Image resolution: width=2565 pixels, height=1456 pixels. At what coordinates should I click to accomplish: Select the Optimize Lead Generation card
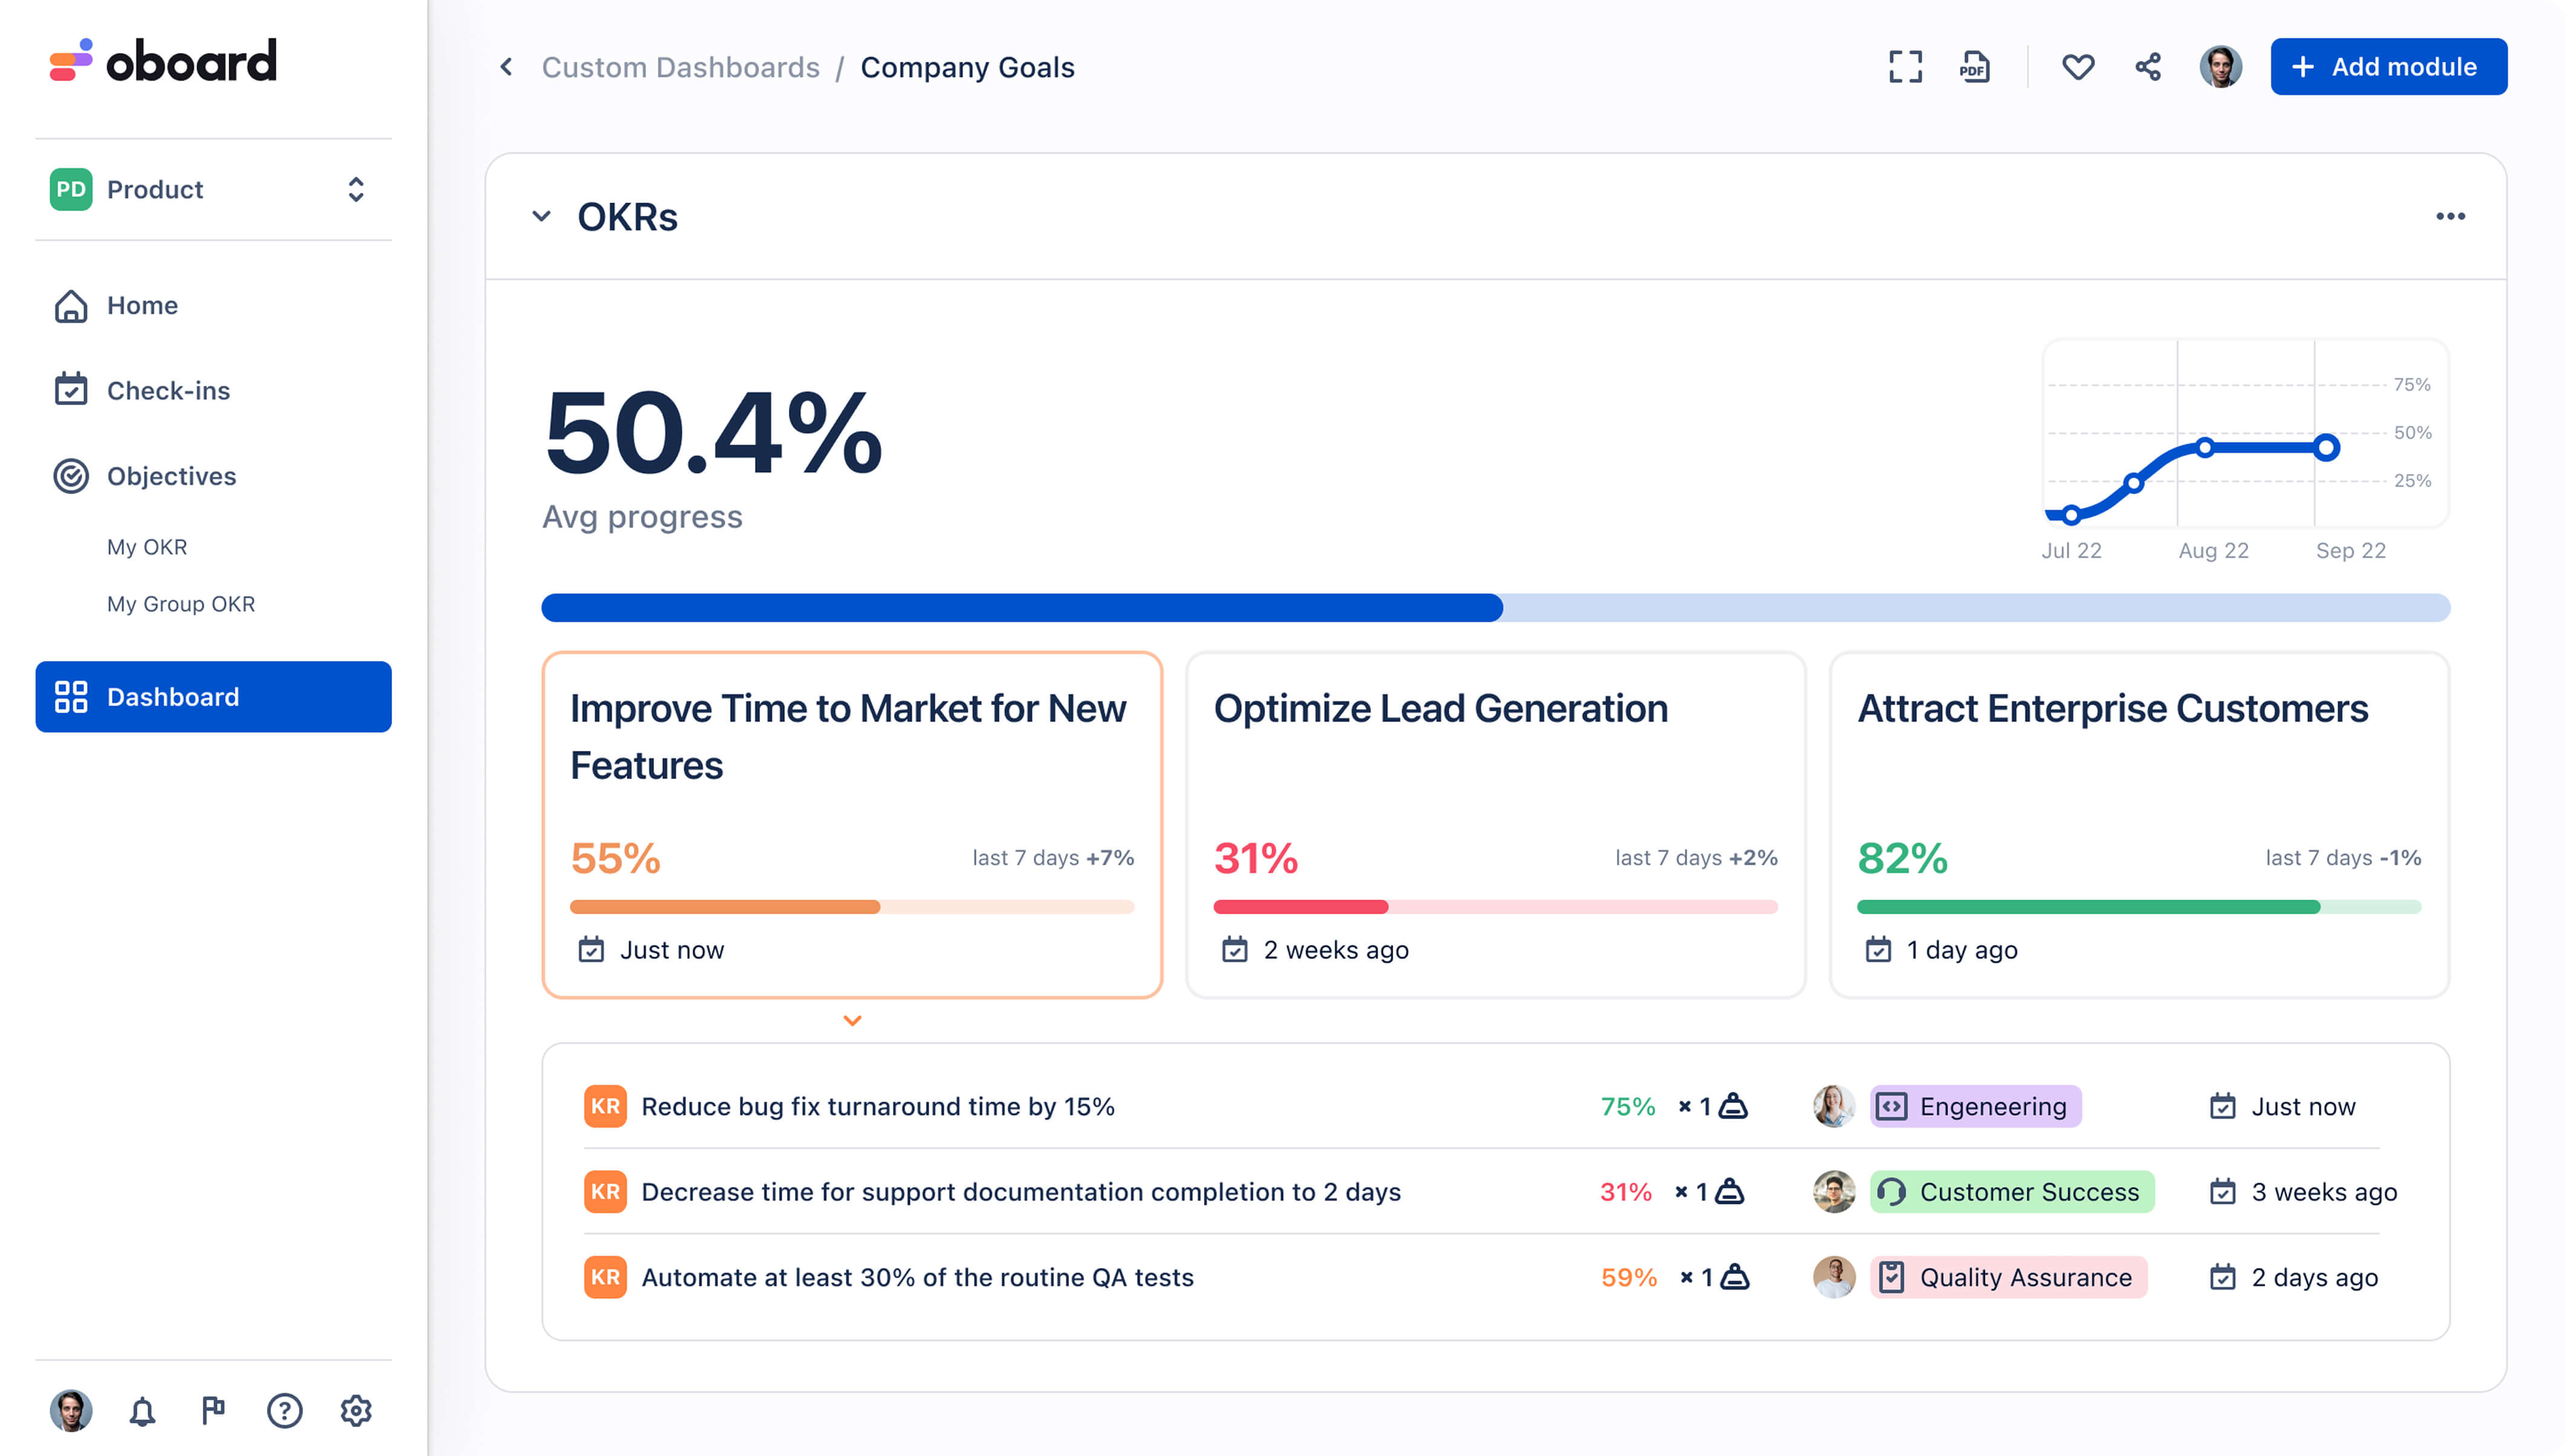click(1495, 824)
